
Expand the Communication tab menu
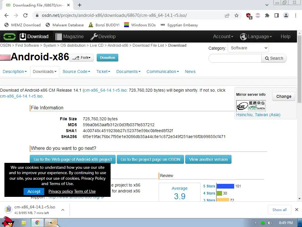pyautogui.click(x=163, y=72)
